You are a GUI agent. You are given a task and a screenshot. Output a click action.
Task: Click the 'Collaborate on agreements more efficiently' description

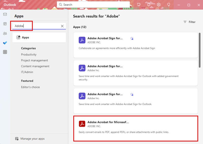click(117, 48)
